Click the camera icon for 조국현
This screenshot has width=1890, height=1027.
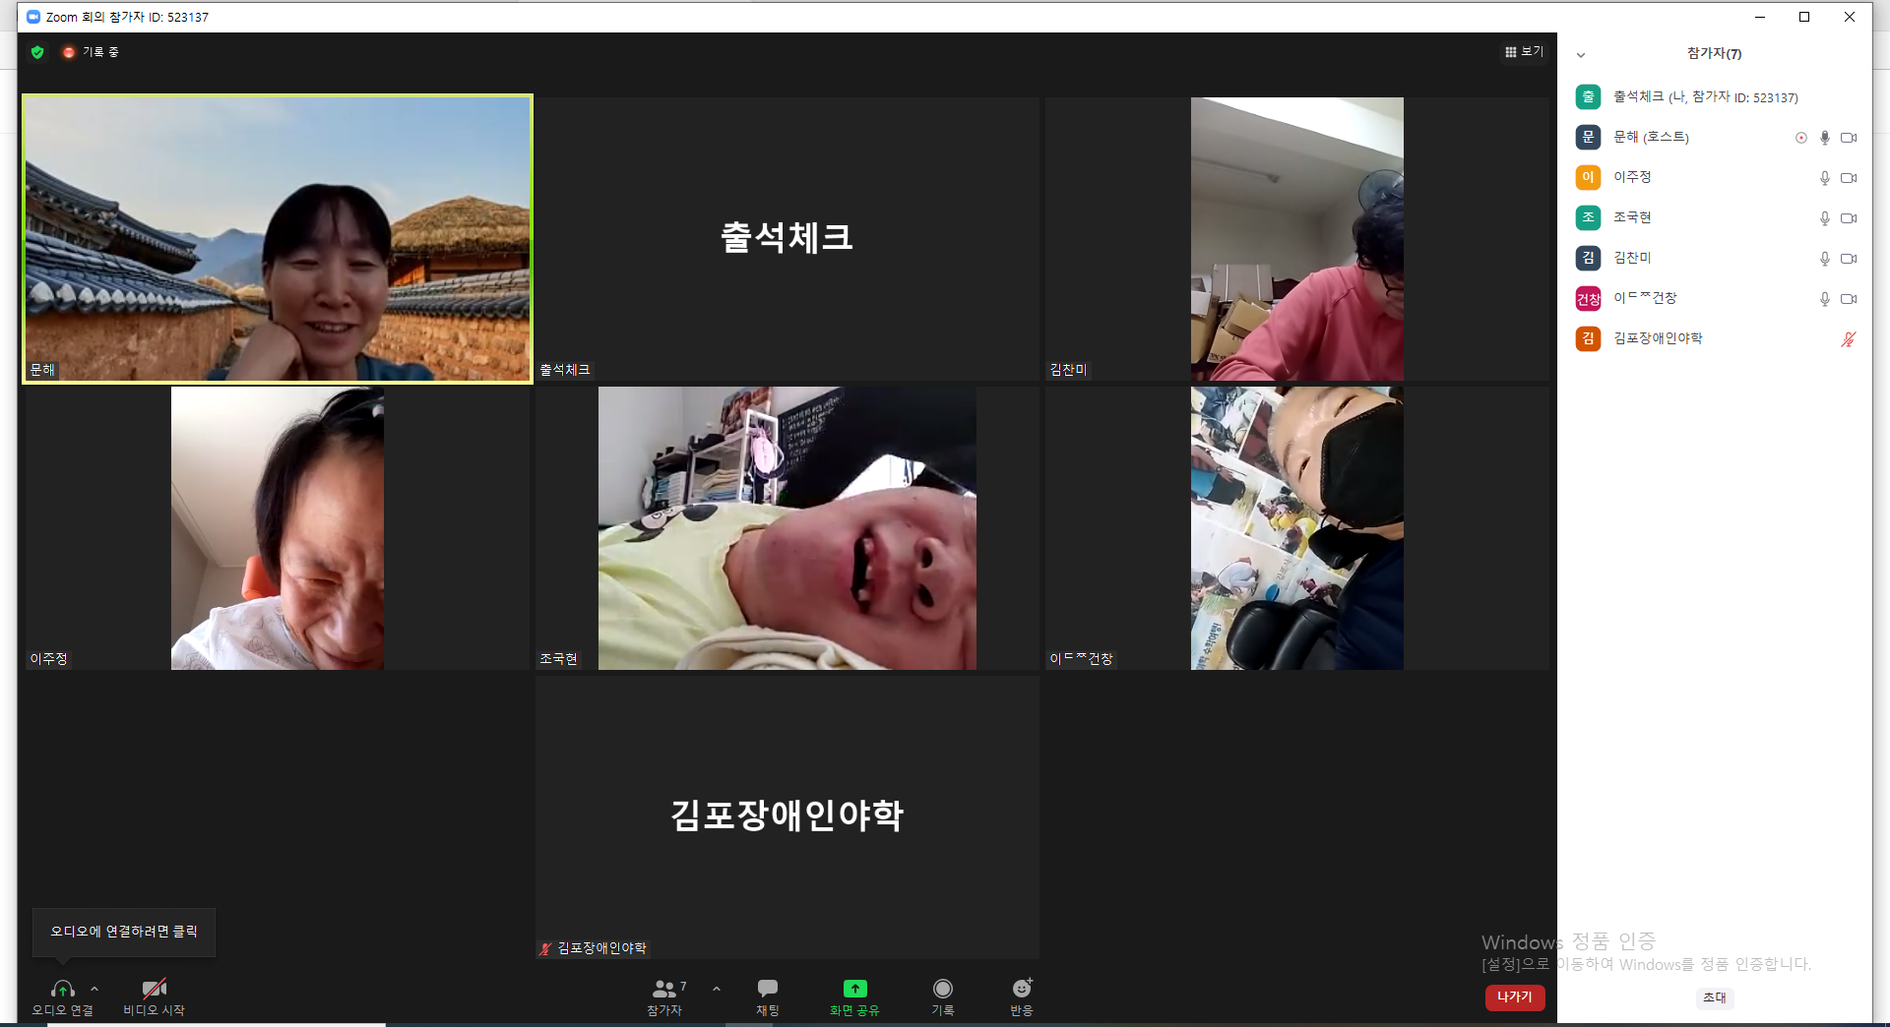pyautogui.click(x=1849, y=218)
